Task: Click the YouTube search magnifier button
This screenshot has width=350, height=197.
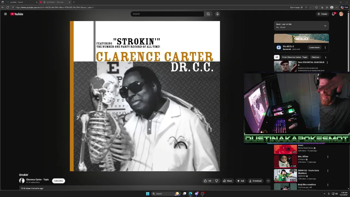Action: pyautogui.click(x=208, y=14)
